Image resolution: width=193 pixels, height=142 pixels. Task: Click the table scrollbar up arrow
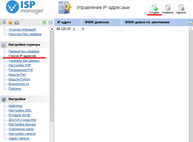tap(191, 29)
